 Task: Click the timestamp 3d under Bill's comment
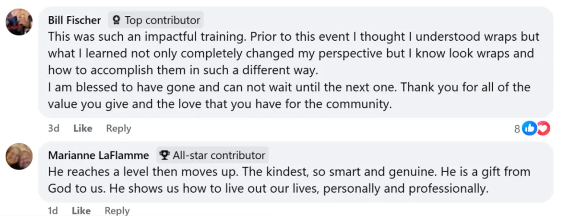pos(53,128)
